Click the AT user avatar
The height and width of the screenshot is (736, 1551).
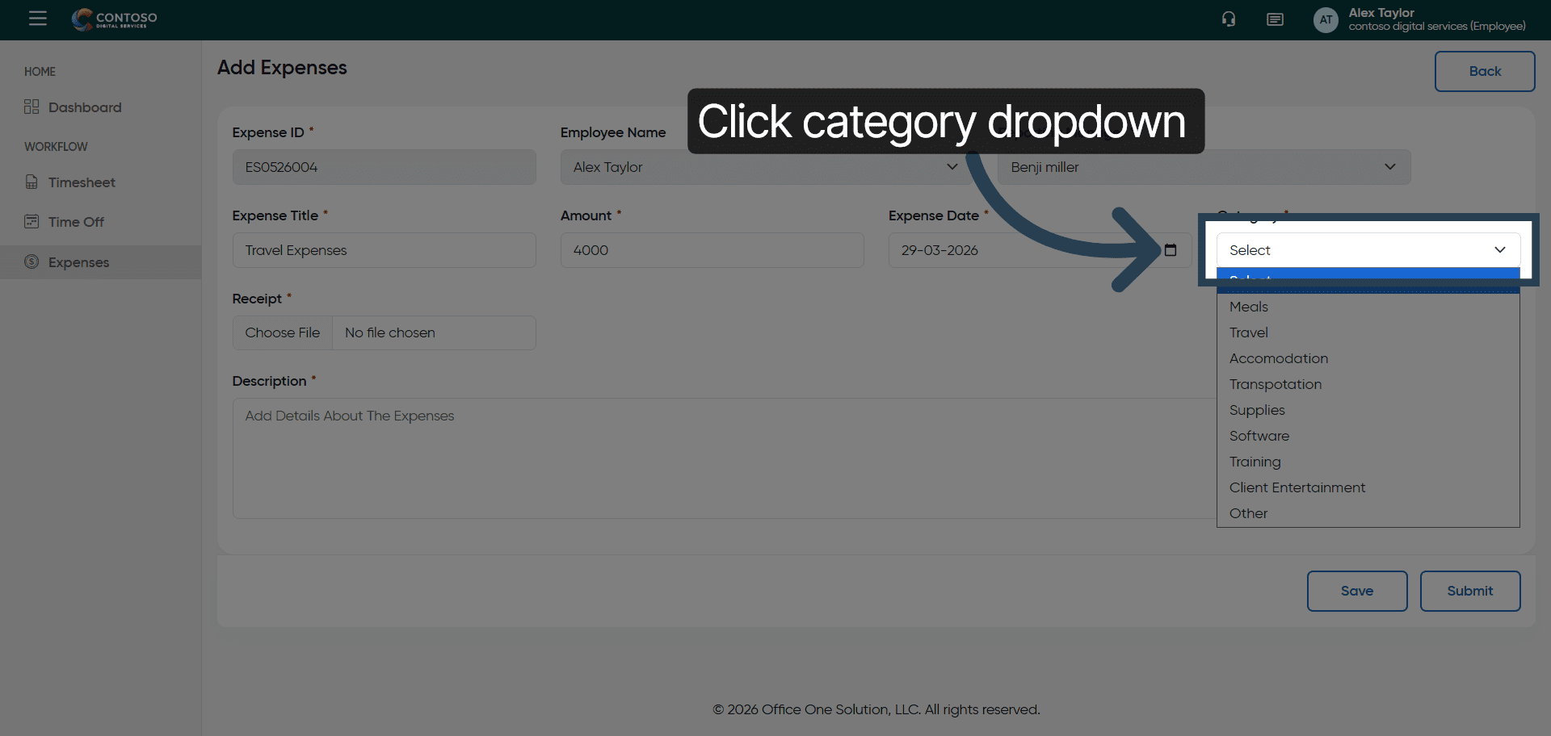[1326, 20]
